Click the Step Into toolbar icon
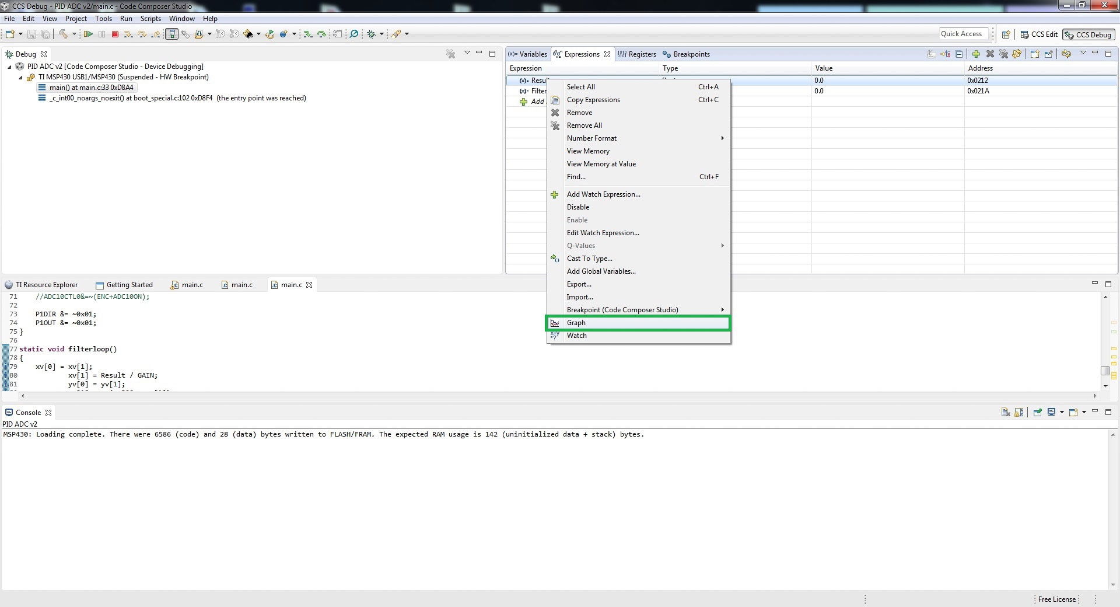 (128, 34)
